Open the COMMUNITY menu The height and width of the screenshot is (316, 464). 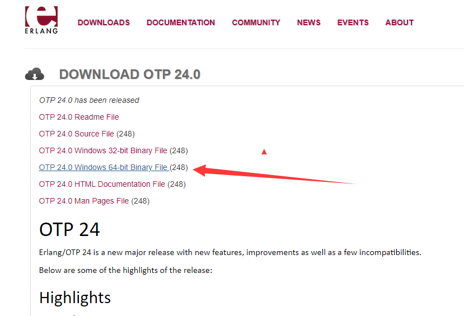(x=256, y=22)
